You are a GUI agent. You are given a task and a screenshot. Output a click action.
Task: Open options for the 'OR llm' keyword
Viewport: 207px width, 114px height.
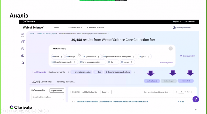coord(116,62)
